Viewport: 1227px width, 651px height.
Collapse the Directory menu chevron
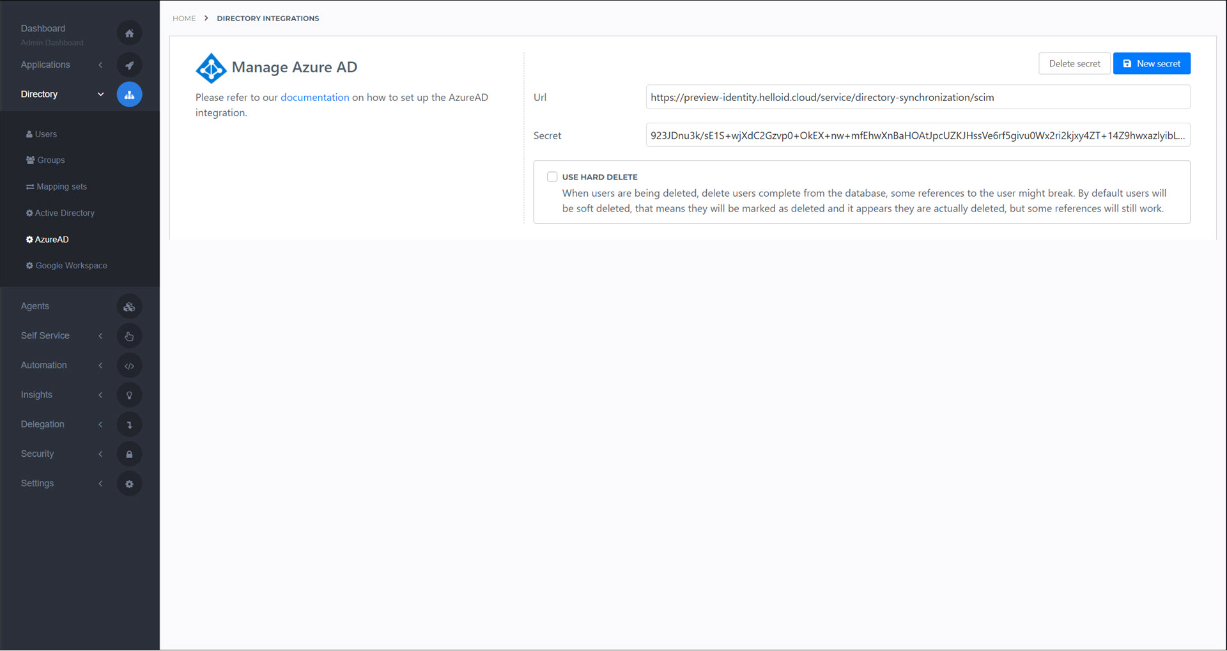click(x=100, y=95)
